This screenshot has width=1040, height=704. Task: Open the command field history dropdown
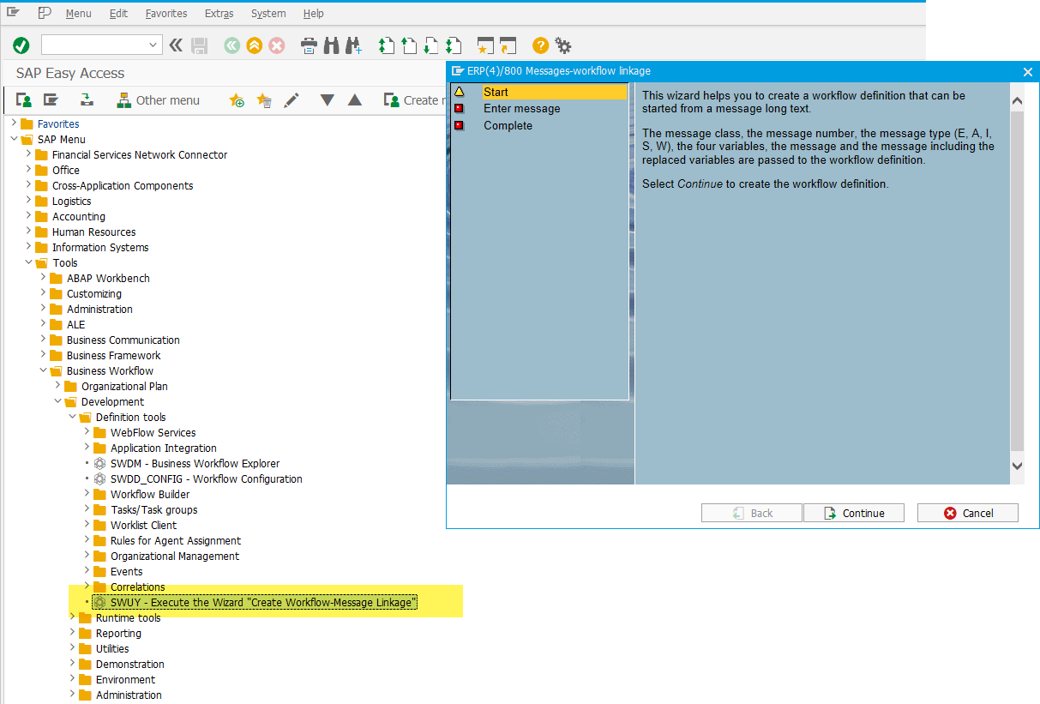[x=153, y=45]
